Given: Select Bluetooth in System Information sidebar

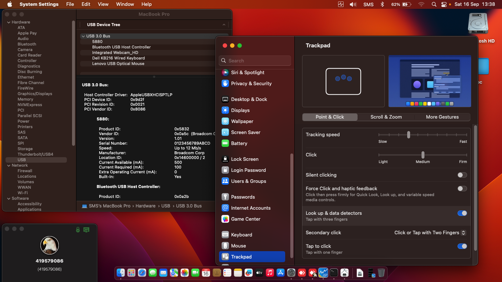Looking at the screenshot, I should (x=27, y=44).
